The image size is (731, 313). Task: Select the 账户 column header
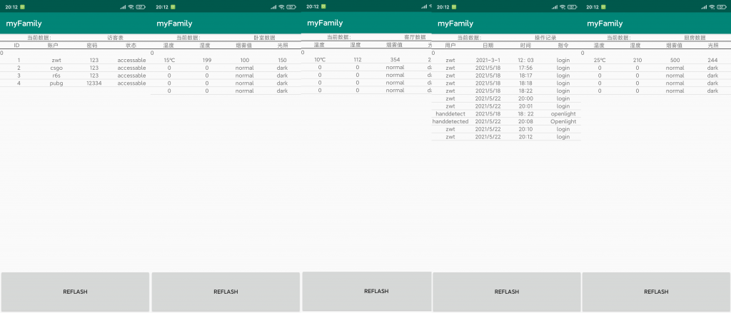(53, 45)
